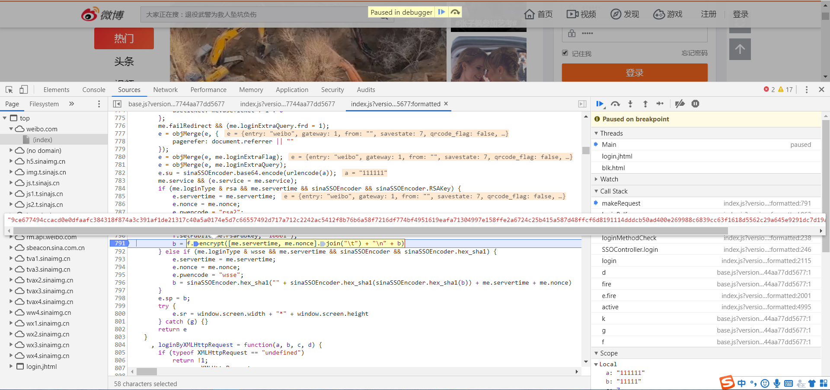The width and height of the screenshot is (830, 390).
Task: Click the warning count indicator
Action: (x=785, y=89)
